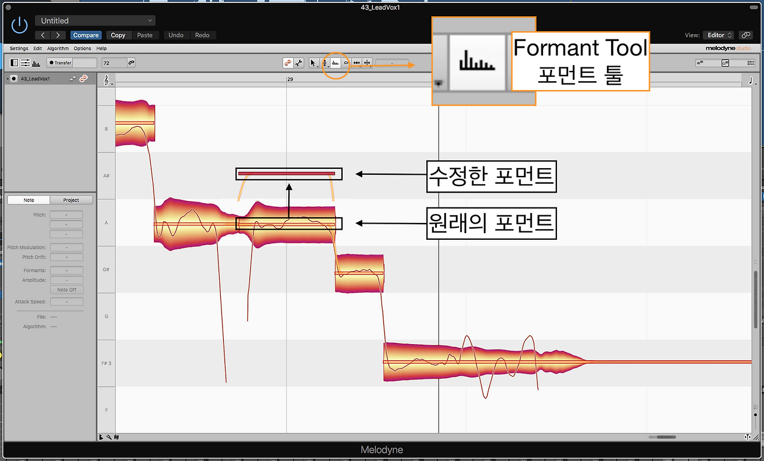Click the Paste button
Image resolution: width=764 pixels, height=461 pixels.
[x=144, y=35]
